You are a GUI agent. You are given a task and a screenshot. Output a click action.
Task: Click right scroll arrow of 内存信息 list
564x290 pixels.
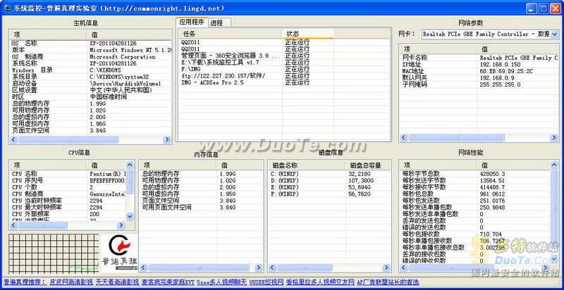pyautogui.click(x=258, y=267)
